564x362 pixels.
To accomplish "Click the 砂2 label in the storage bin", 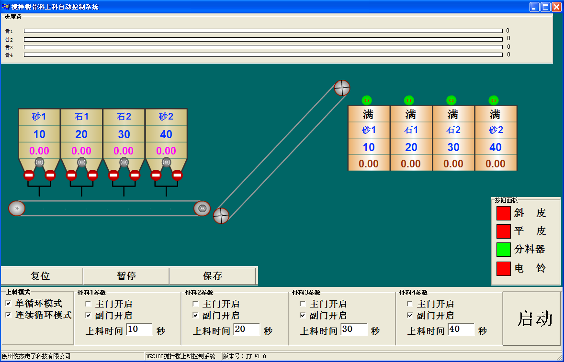I will pyautogui.click(x=496, y=130).
